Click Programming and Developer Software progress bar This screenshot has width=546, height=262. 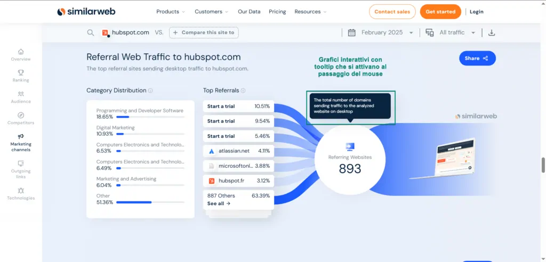pos(150,117)
